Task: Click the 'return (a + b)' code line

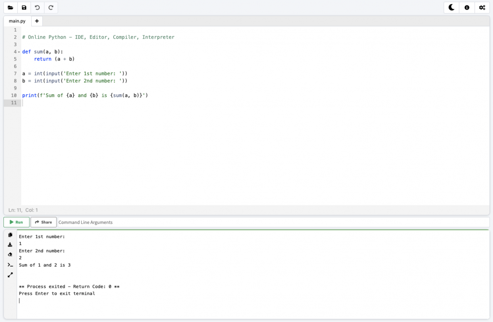Action: pyautogui.click(x=54, y=59)
